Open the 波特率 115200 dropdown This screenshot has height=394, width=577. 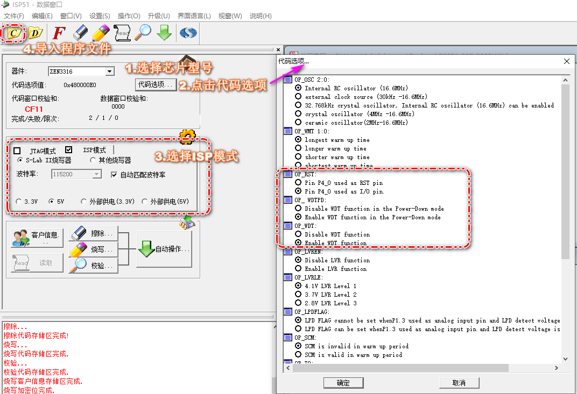pyautogui.click(x=97, y=174)
